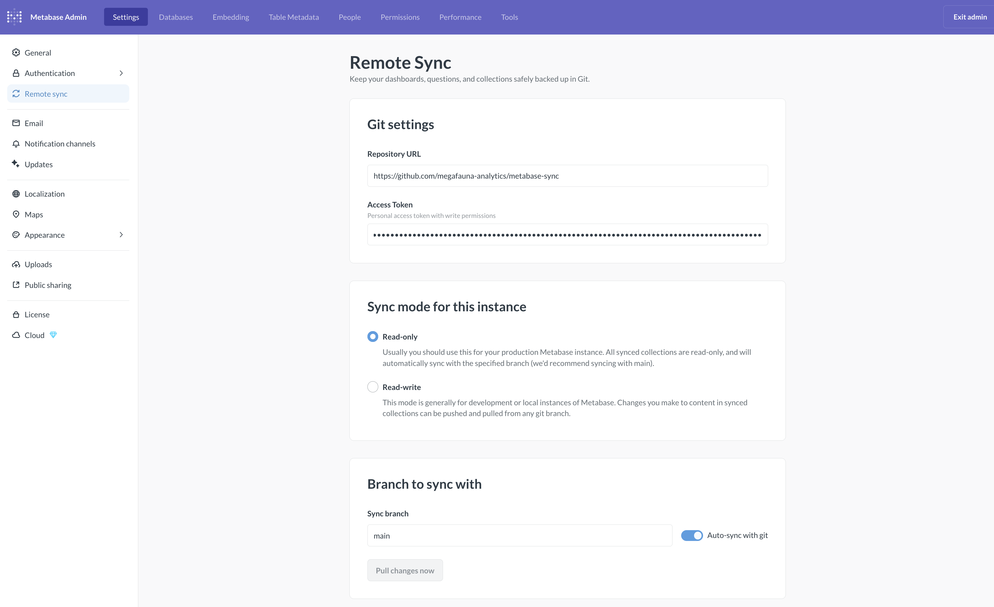
Task: Click into the Repository URL field
Action: tap(567, 176)
